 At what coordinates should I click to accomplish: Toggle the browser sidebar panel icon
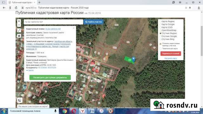[3, 2]
